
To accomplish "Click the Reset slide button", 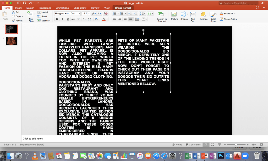I will [x=42, y=16].
